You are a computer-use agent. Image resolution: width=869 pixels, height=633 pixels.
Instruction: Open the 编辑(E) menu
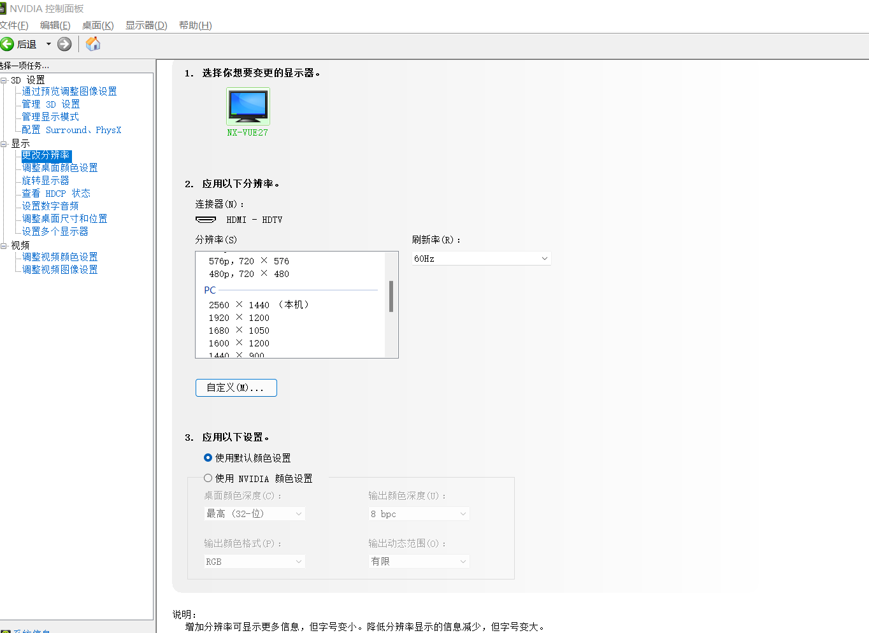[55, 25]
